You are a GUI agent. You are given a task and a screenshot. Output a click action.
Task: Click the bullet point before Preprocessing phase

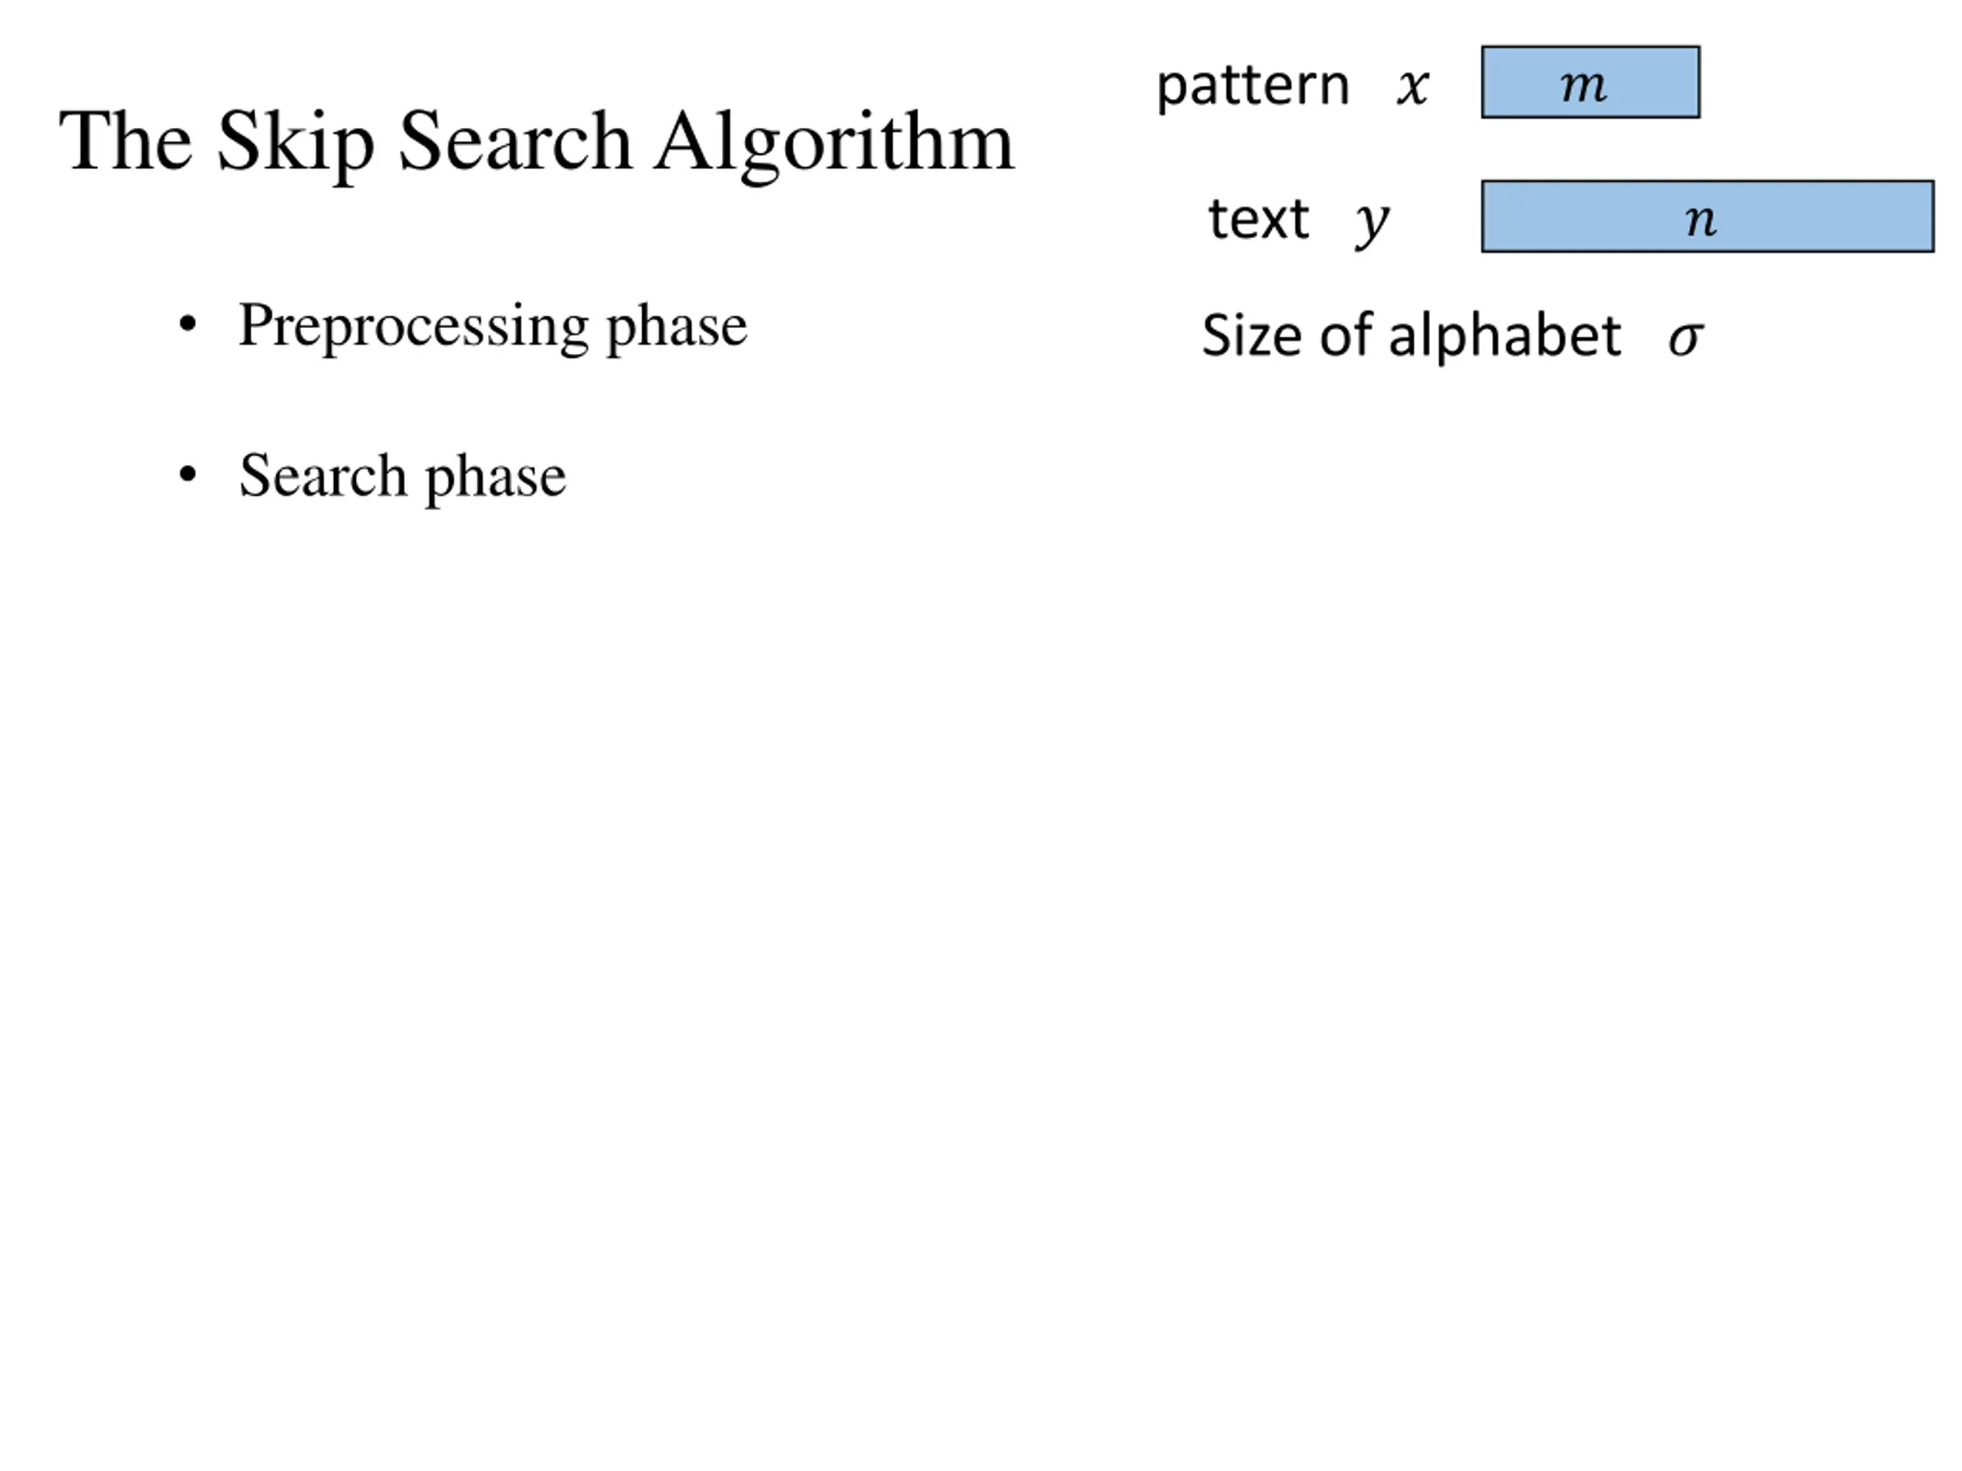pos(187,325)
